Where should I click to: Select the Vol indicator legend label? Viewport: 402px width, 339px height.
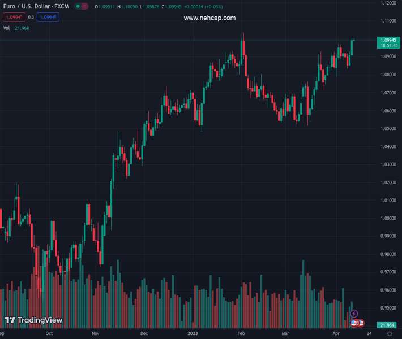(6, 28)
